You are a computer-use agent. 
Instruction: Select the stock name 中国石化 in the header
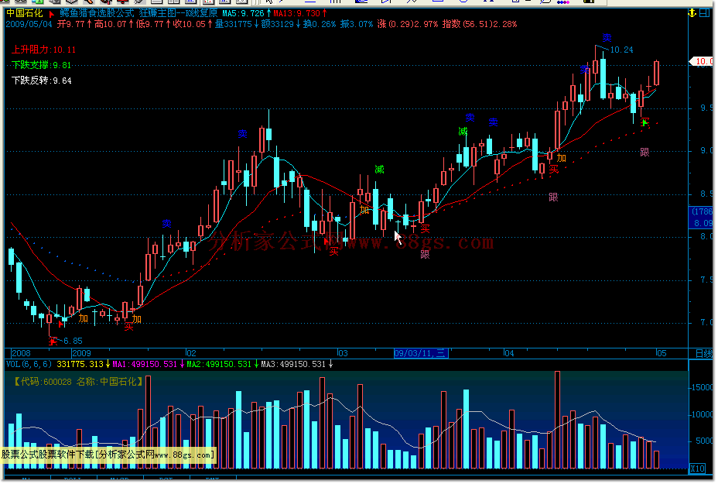click(x=24, y=13)
